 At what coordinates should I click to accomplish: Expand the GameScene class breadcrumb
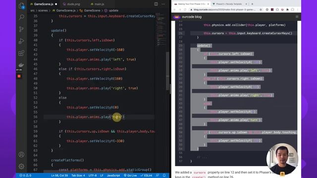pyautogui.click(x=90, y=10)
